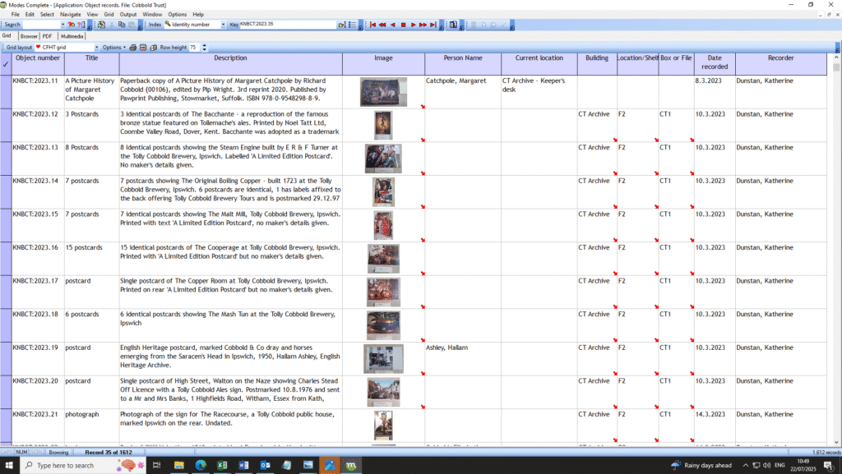Click the first edit-toolbar icon before scissors

[x=101, y=25]
